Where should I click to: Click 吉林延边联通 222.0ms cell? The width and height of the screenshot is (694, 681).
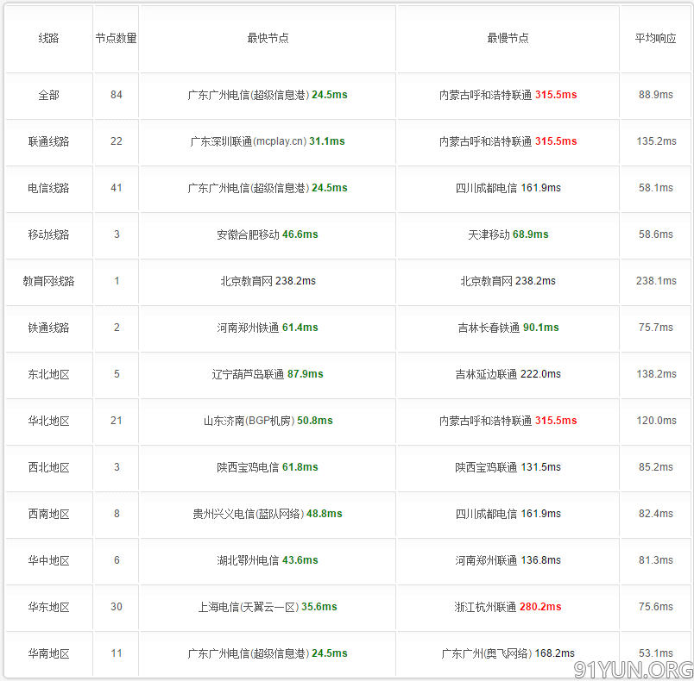pyautogui.click(x=508, y=374)
